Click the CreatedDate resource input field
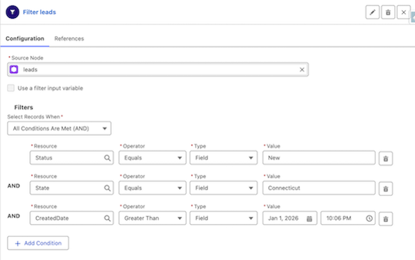 pyautogui.click(x=72, y=218)
